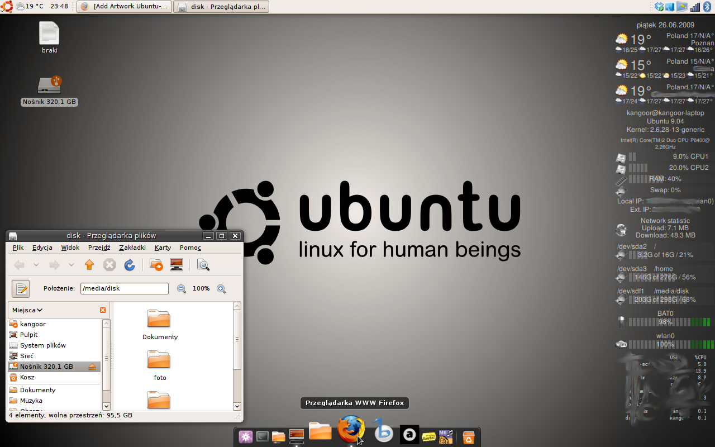Screen dimensions: 715x447
Task: Reload the current folder view
Action: (130, 265)
